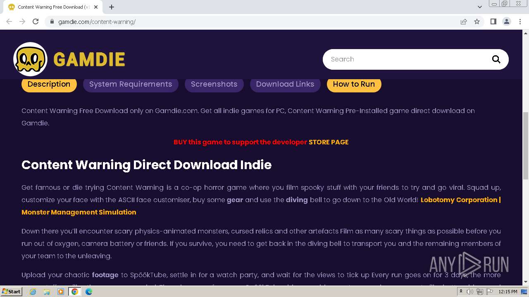Open the Chrome profile avatar
Image resolution: width=529 pixels, height=297 pixels.
(507, 21)
